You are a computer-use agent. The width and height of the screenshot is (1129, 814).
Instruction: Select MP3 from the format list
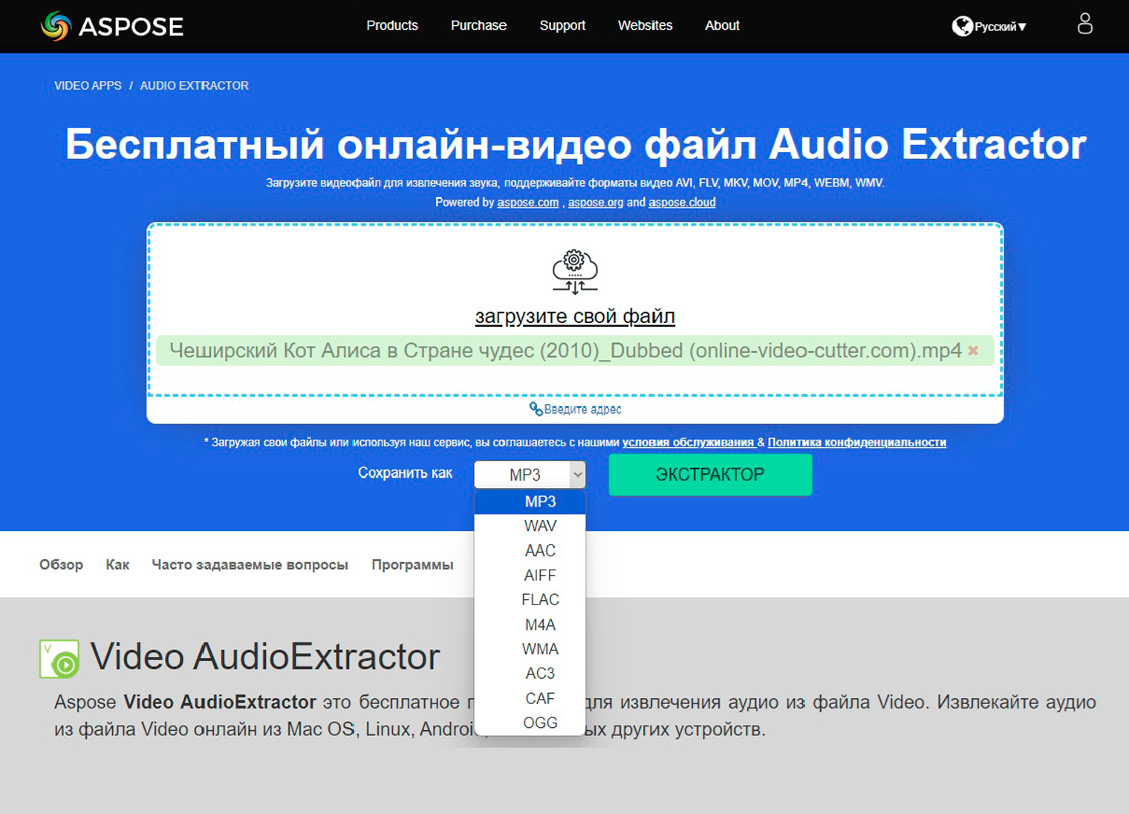[x=530, y=502]
